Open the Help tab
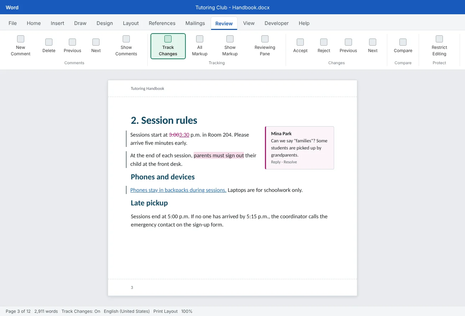This screenshot has height=316, width=465. (x=304, y=23)
